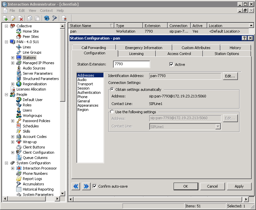Click the Edit pencil toolbar icon
This screenshot has height=210, width=256.
tap(13, 18)
